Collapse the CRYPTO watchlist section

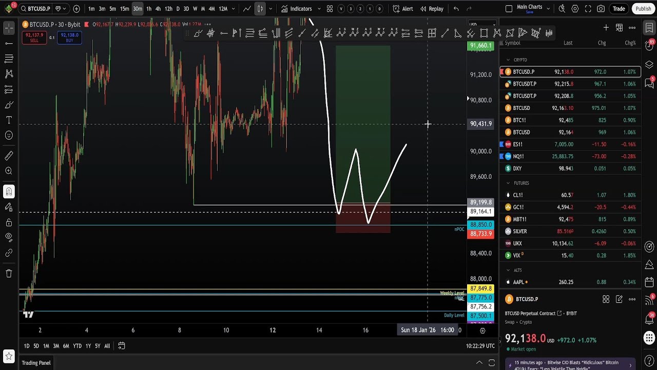click(x=508, y=60)
